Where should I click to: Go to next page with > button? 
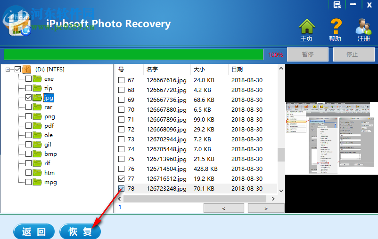266,208
